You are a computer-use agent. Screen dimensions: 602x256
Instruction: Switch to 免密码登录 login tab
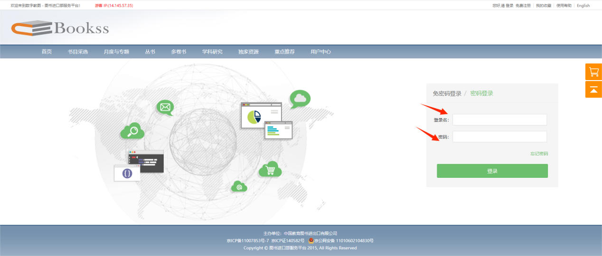447,93
